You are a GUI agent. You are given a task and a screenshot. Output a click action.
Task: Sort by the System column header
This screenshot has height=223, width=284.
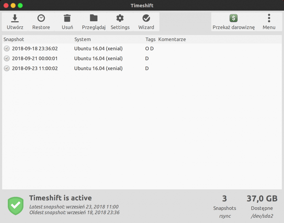[x=83, y=39]
